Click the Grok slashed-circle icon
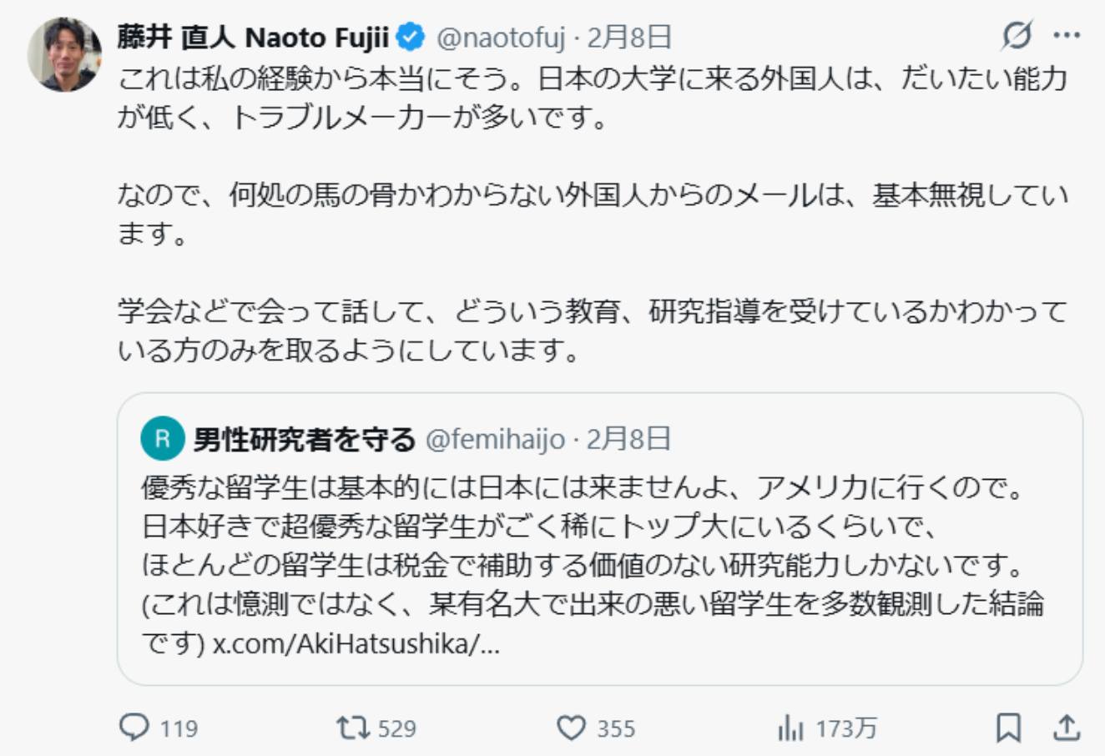 1017,35
